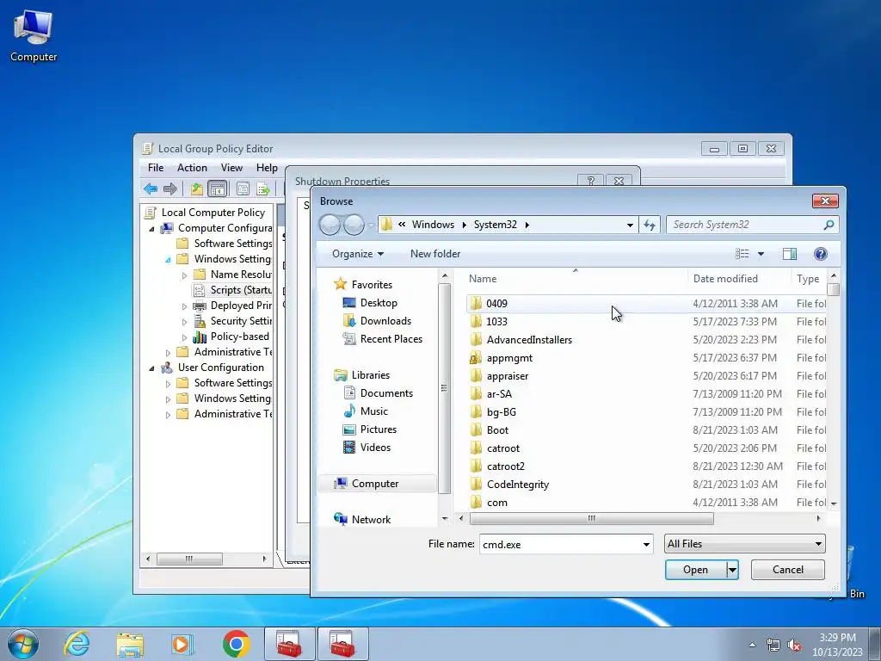Screen dimensions: 881x661
Task: Toggle the preview pane icon in Browse dialog
Action: (790, 254)
